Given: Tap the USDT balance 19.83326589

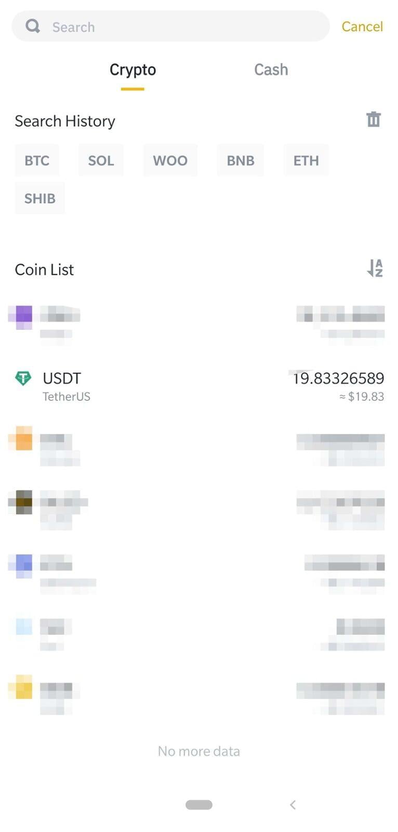Looking at the screenshot, I should pyautogui.click(x=338, y=378).
